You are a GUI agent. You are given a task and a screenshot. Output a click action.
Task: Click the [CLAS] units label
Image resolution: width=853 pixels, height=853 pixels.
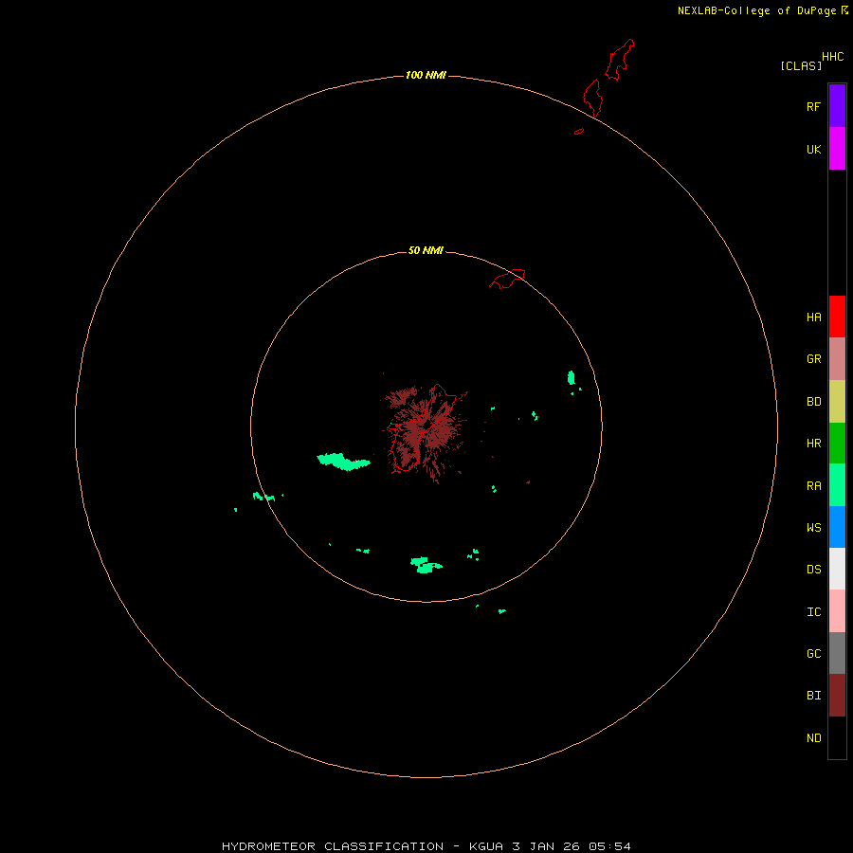click(801, 65)
